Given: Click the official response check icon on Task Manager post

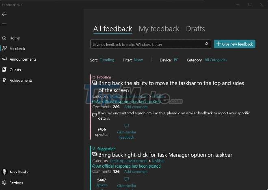Looking at the screenshot, I should tap(94, 166).
